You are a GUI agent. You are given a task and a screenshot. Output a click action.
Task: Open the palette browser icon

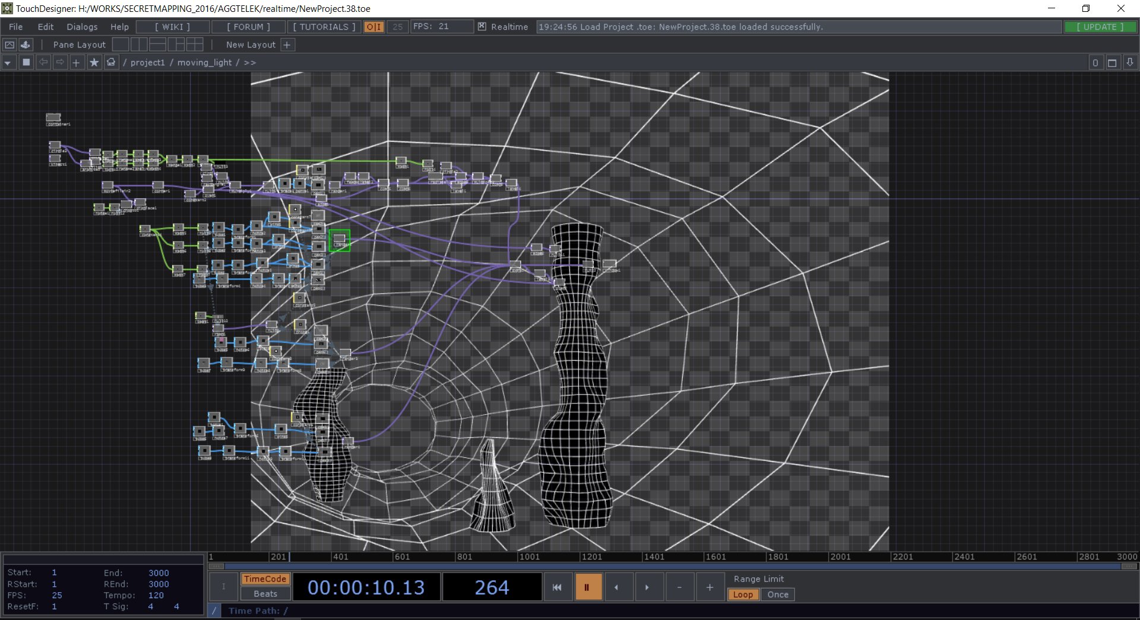(x=26, y=44)
